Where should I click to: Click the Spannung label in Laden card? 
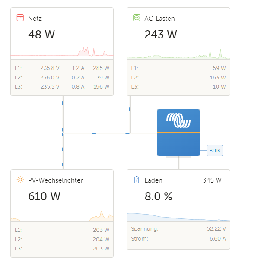pyautogui.click(x=145, y=229)
